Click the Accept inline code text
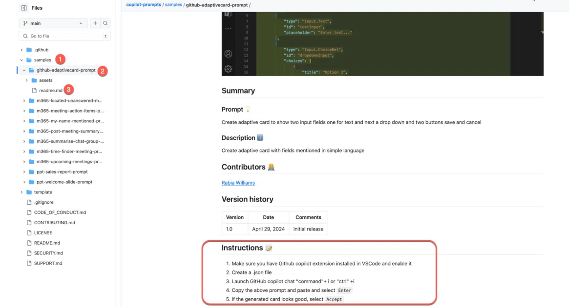 [x=335, y=299]
